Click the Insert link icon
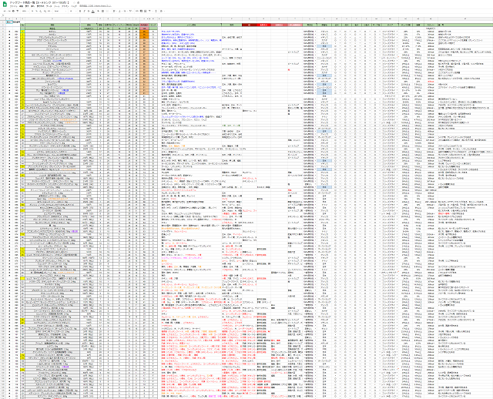 point(137,11)
